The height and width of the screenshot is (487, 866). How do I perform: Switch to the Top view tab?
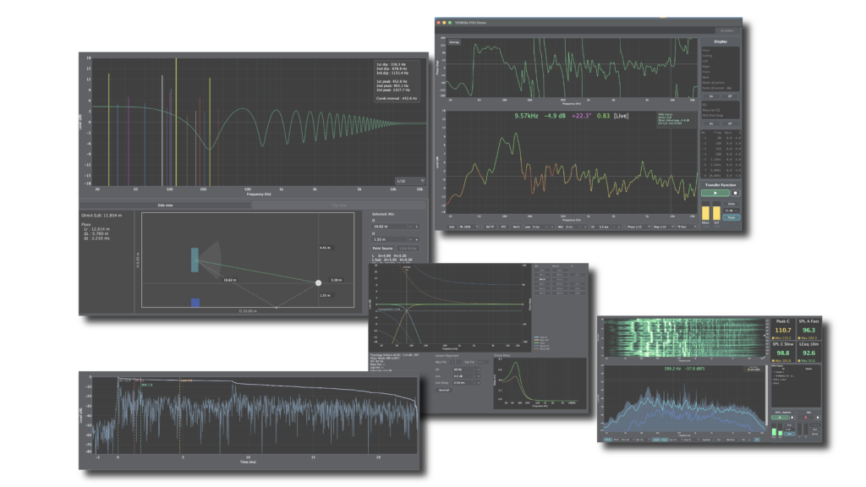(x=339, y=205)
